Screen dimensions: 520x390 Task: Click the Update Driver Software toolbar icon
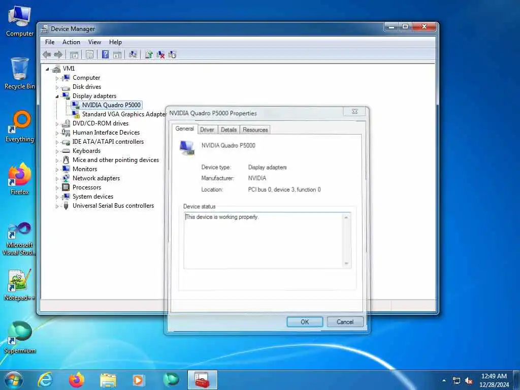click(149, 55)
